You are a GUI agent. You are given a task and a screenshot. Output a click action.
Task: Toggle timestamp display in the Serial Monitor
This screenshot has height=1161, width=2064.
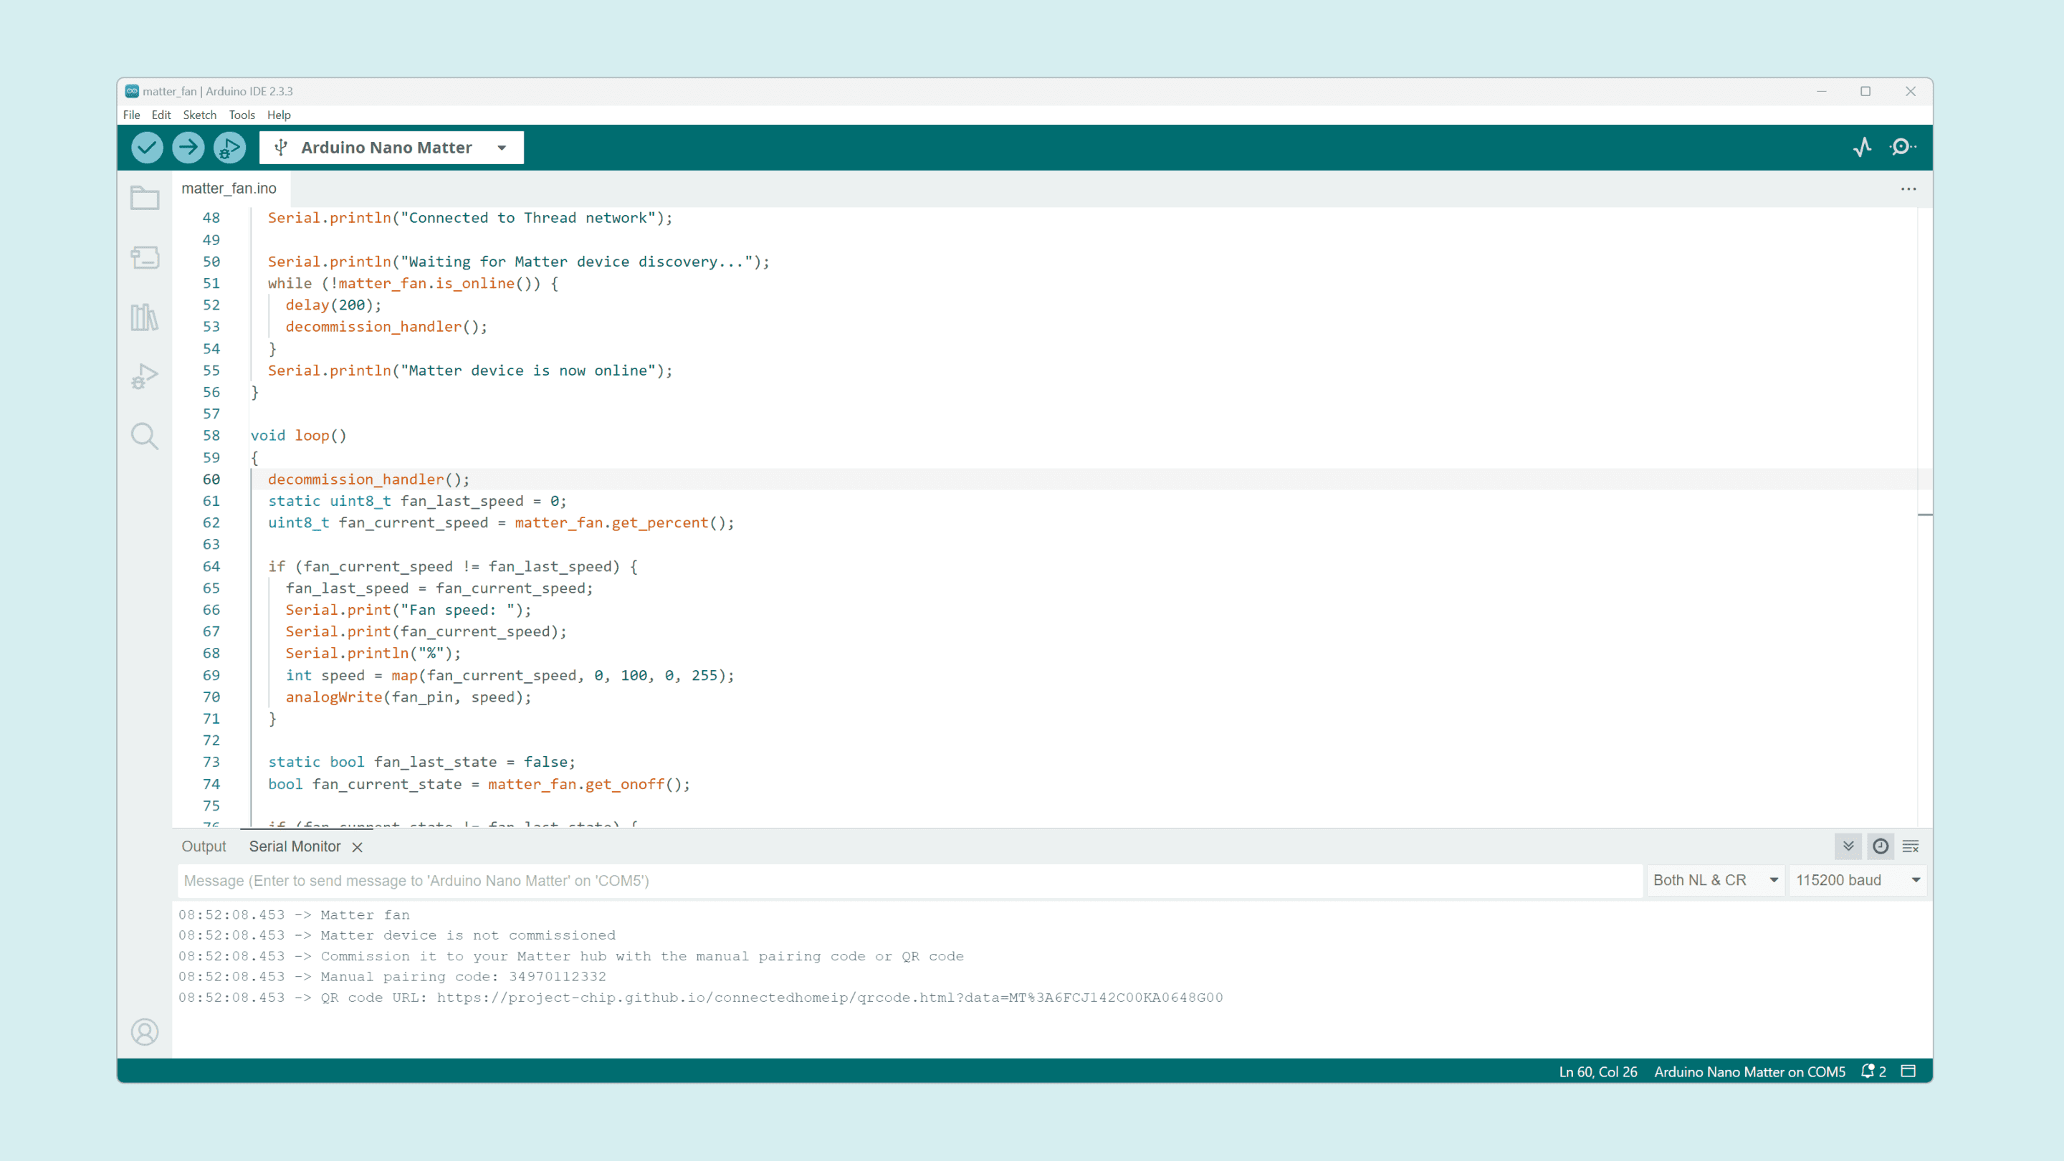(1881, 846)
